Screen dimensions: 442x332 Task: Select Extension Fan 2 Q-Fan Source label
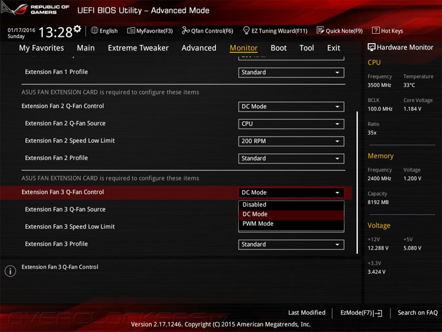65,124
